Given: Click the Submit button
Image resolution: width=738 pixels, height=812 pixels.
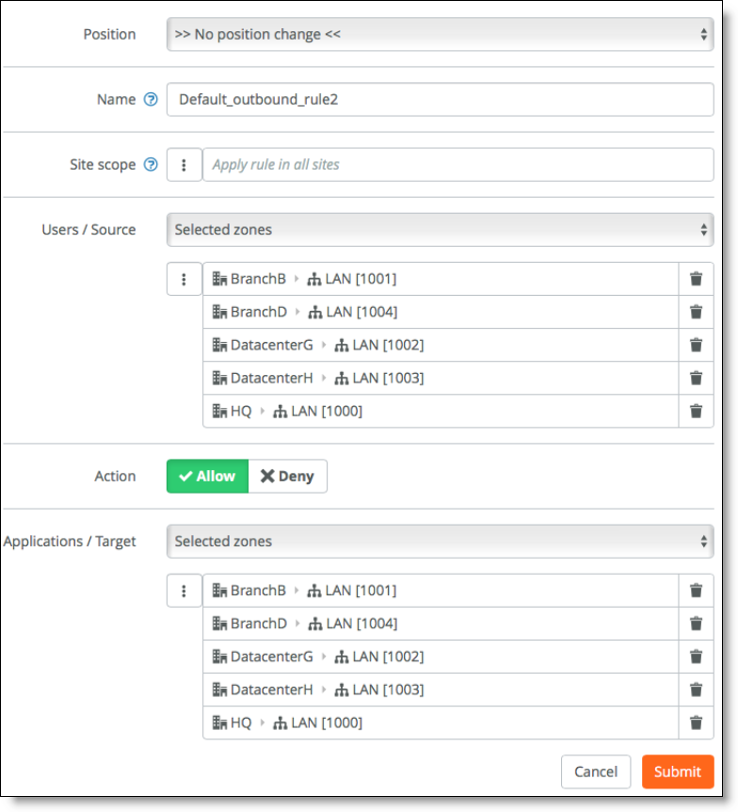Looking at the screenshot, I should click(678, 771).
